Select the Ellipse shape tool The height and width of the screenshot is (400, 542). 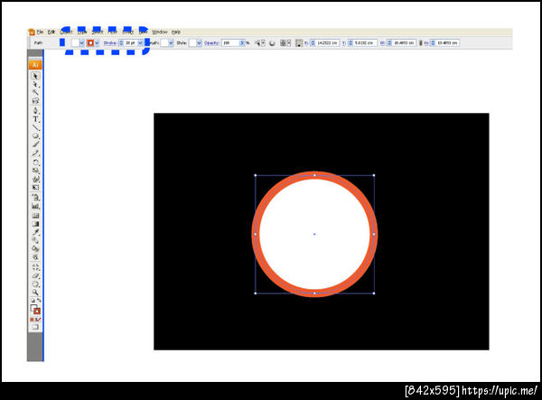(x=35, y=136)
